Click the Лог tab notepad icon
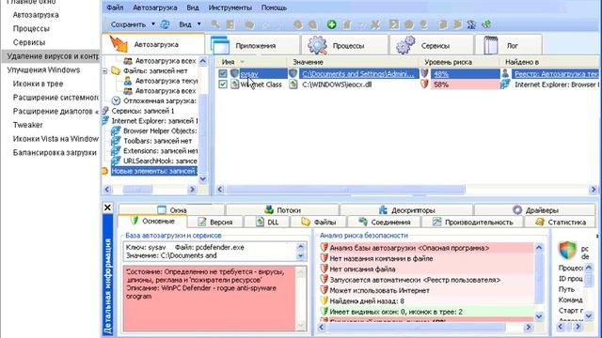 pyautogui.click(x=490, y=45)
